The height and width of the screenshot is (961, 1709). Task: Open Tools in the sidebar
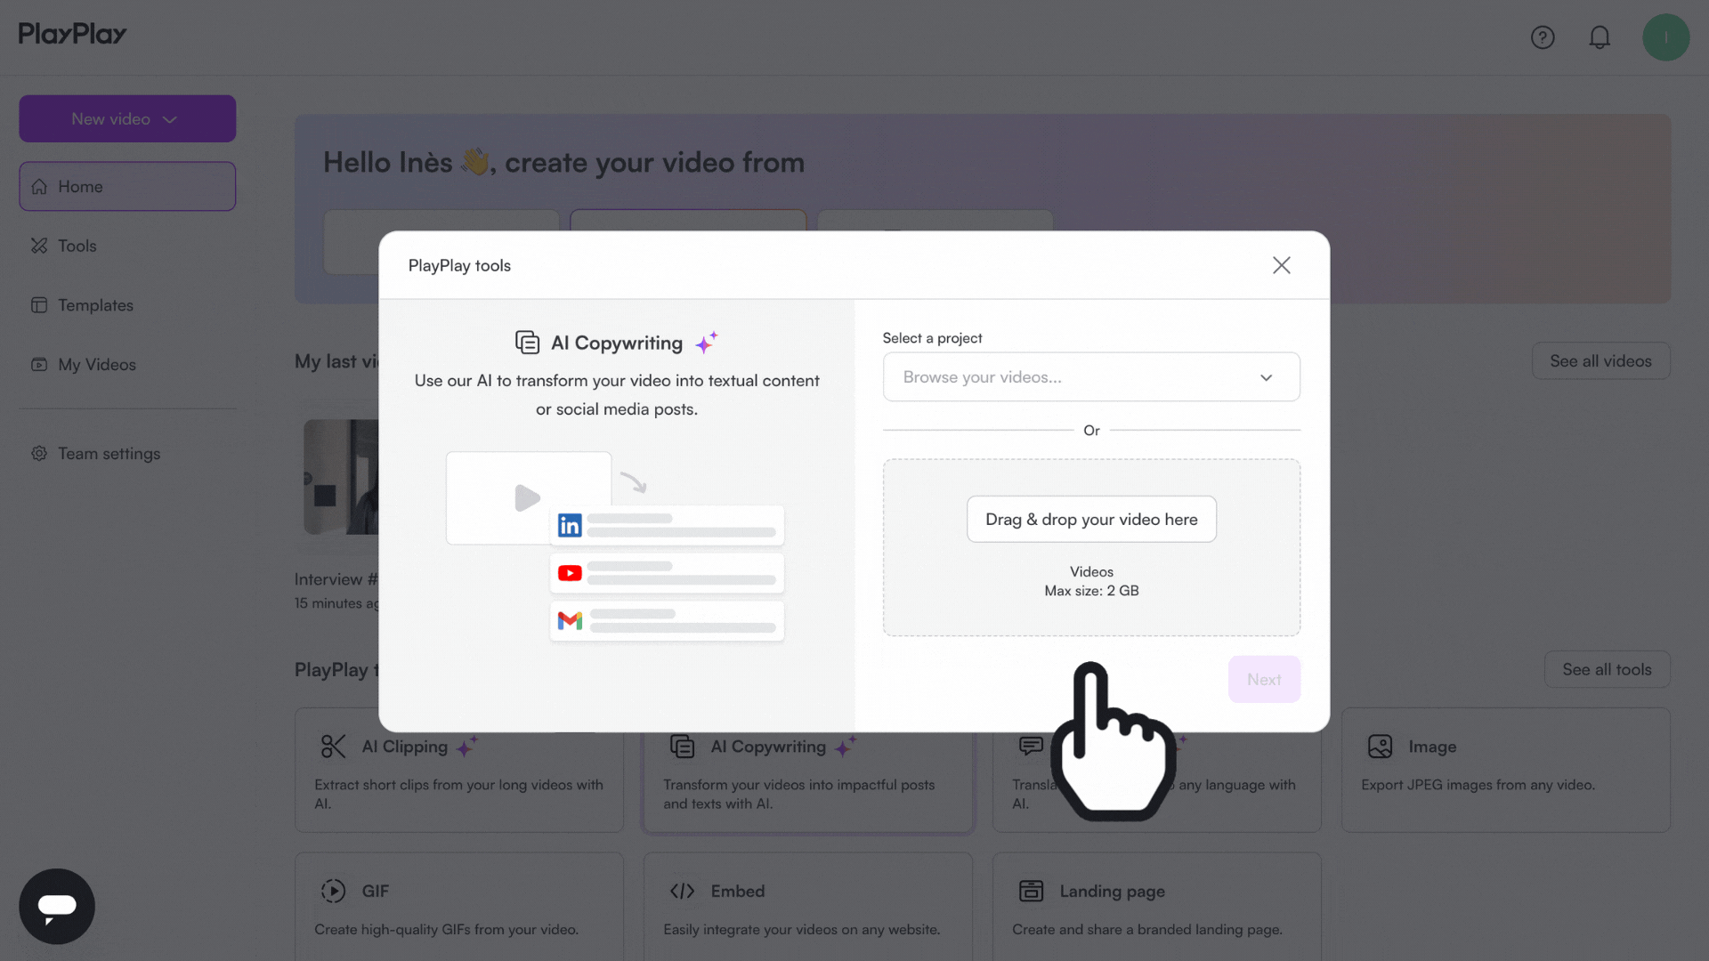click(127, 246)
